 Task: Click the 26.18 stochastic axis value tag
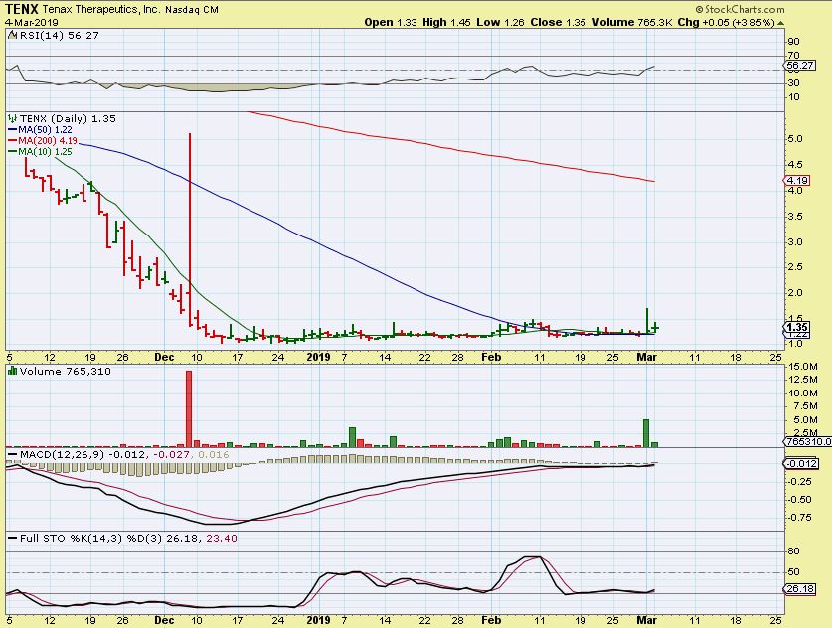point(799,589)
